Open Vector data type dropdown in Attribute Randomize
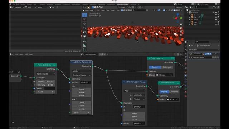Screen dimensions: 229x129 [x=81, y=71]
